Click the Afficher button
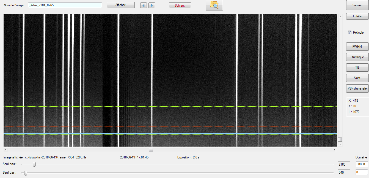This screenshot has height=178, width=369. point(120,5)
